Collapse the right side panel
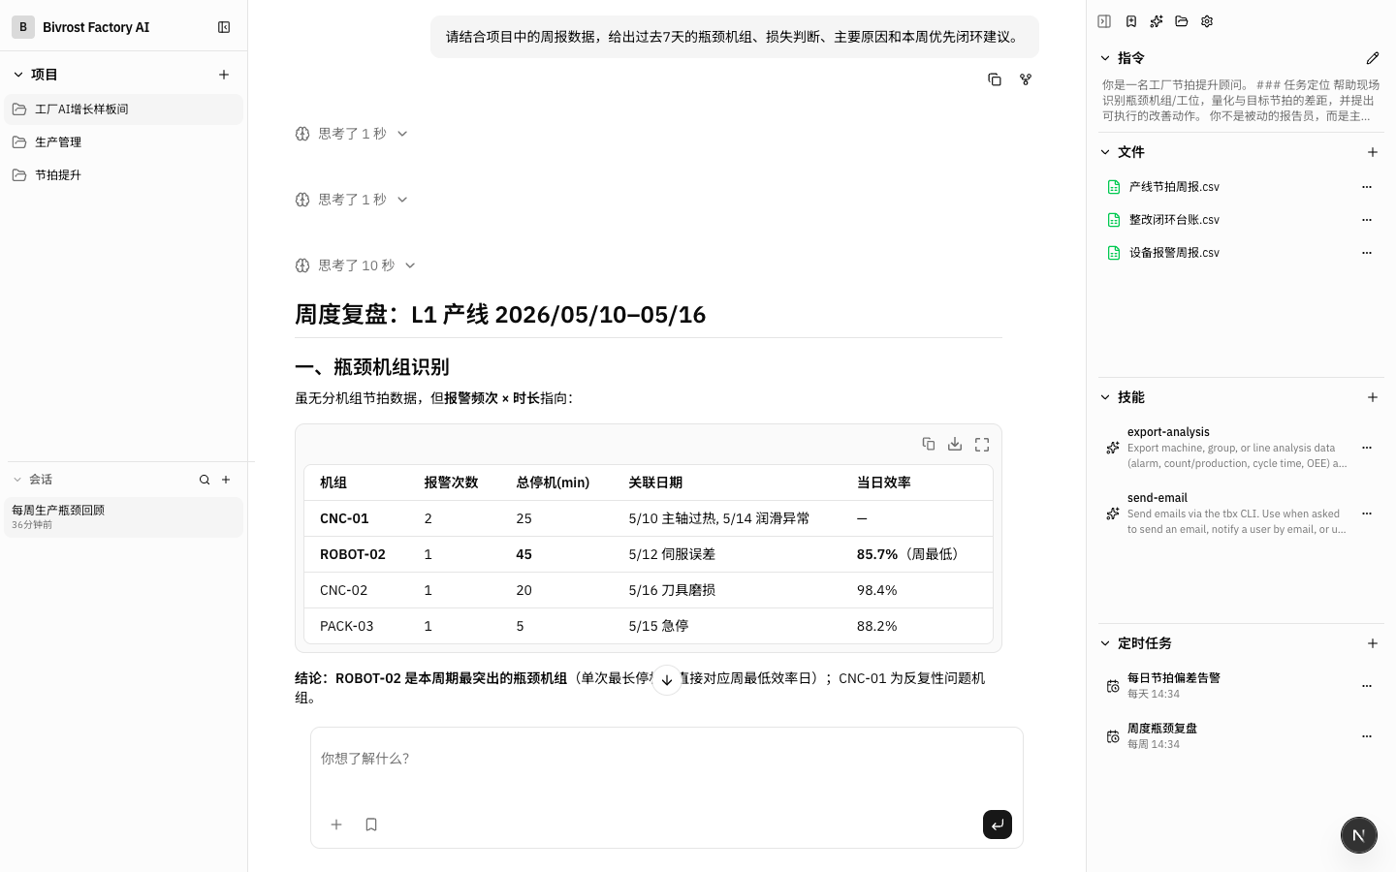The width and height of the screenshot is (1396, 872). click(1104, 21)
